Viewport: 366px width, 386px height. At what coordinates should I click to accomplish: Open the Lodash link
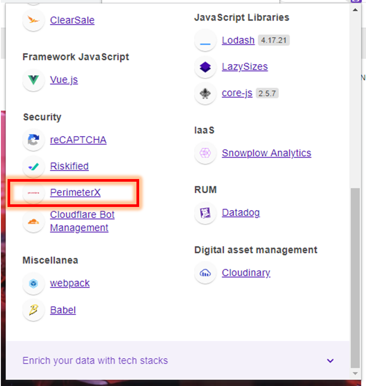pyautogui.click(x=238, y=40)
